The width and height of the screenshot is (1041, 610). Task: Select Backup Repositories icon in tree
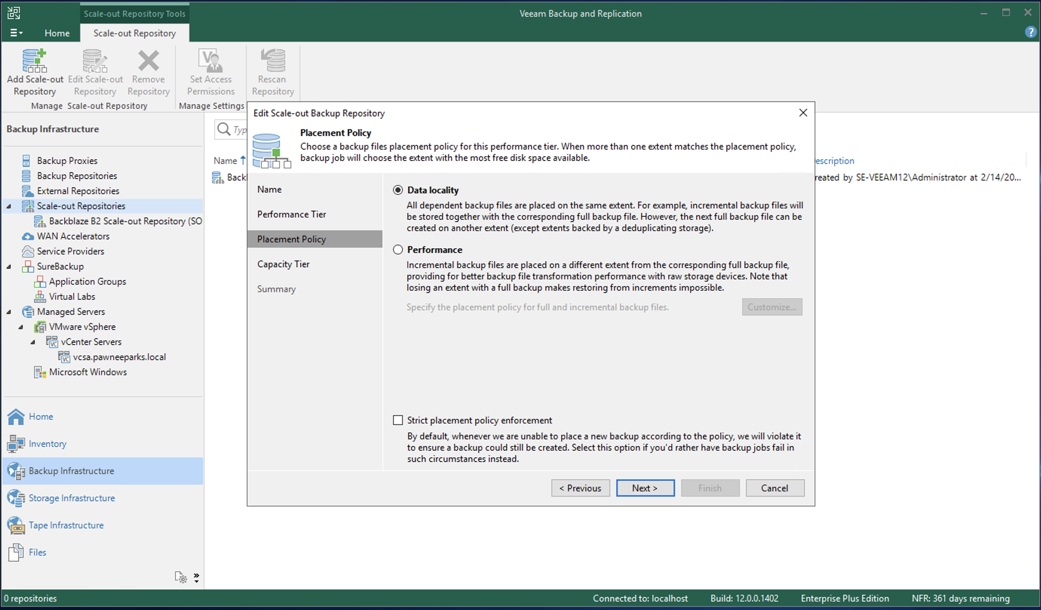point(26,176)
